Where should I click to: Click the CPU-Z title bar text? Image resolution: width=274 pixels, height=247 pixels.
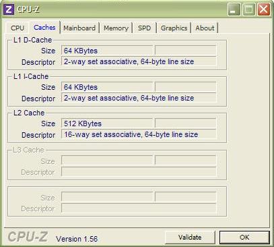coord(28,9)
